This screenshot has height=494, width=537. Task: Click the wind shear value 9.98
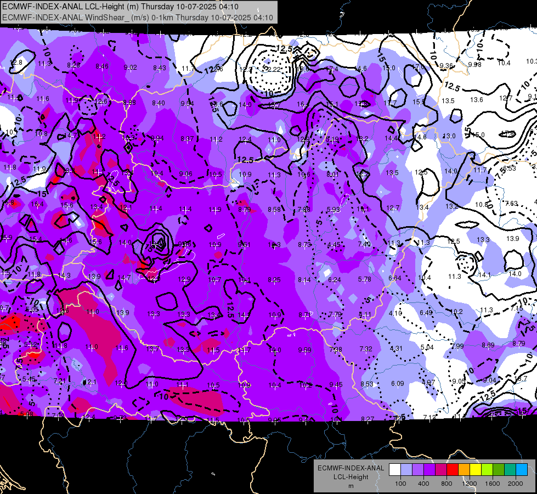[474, 64]
